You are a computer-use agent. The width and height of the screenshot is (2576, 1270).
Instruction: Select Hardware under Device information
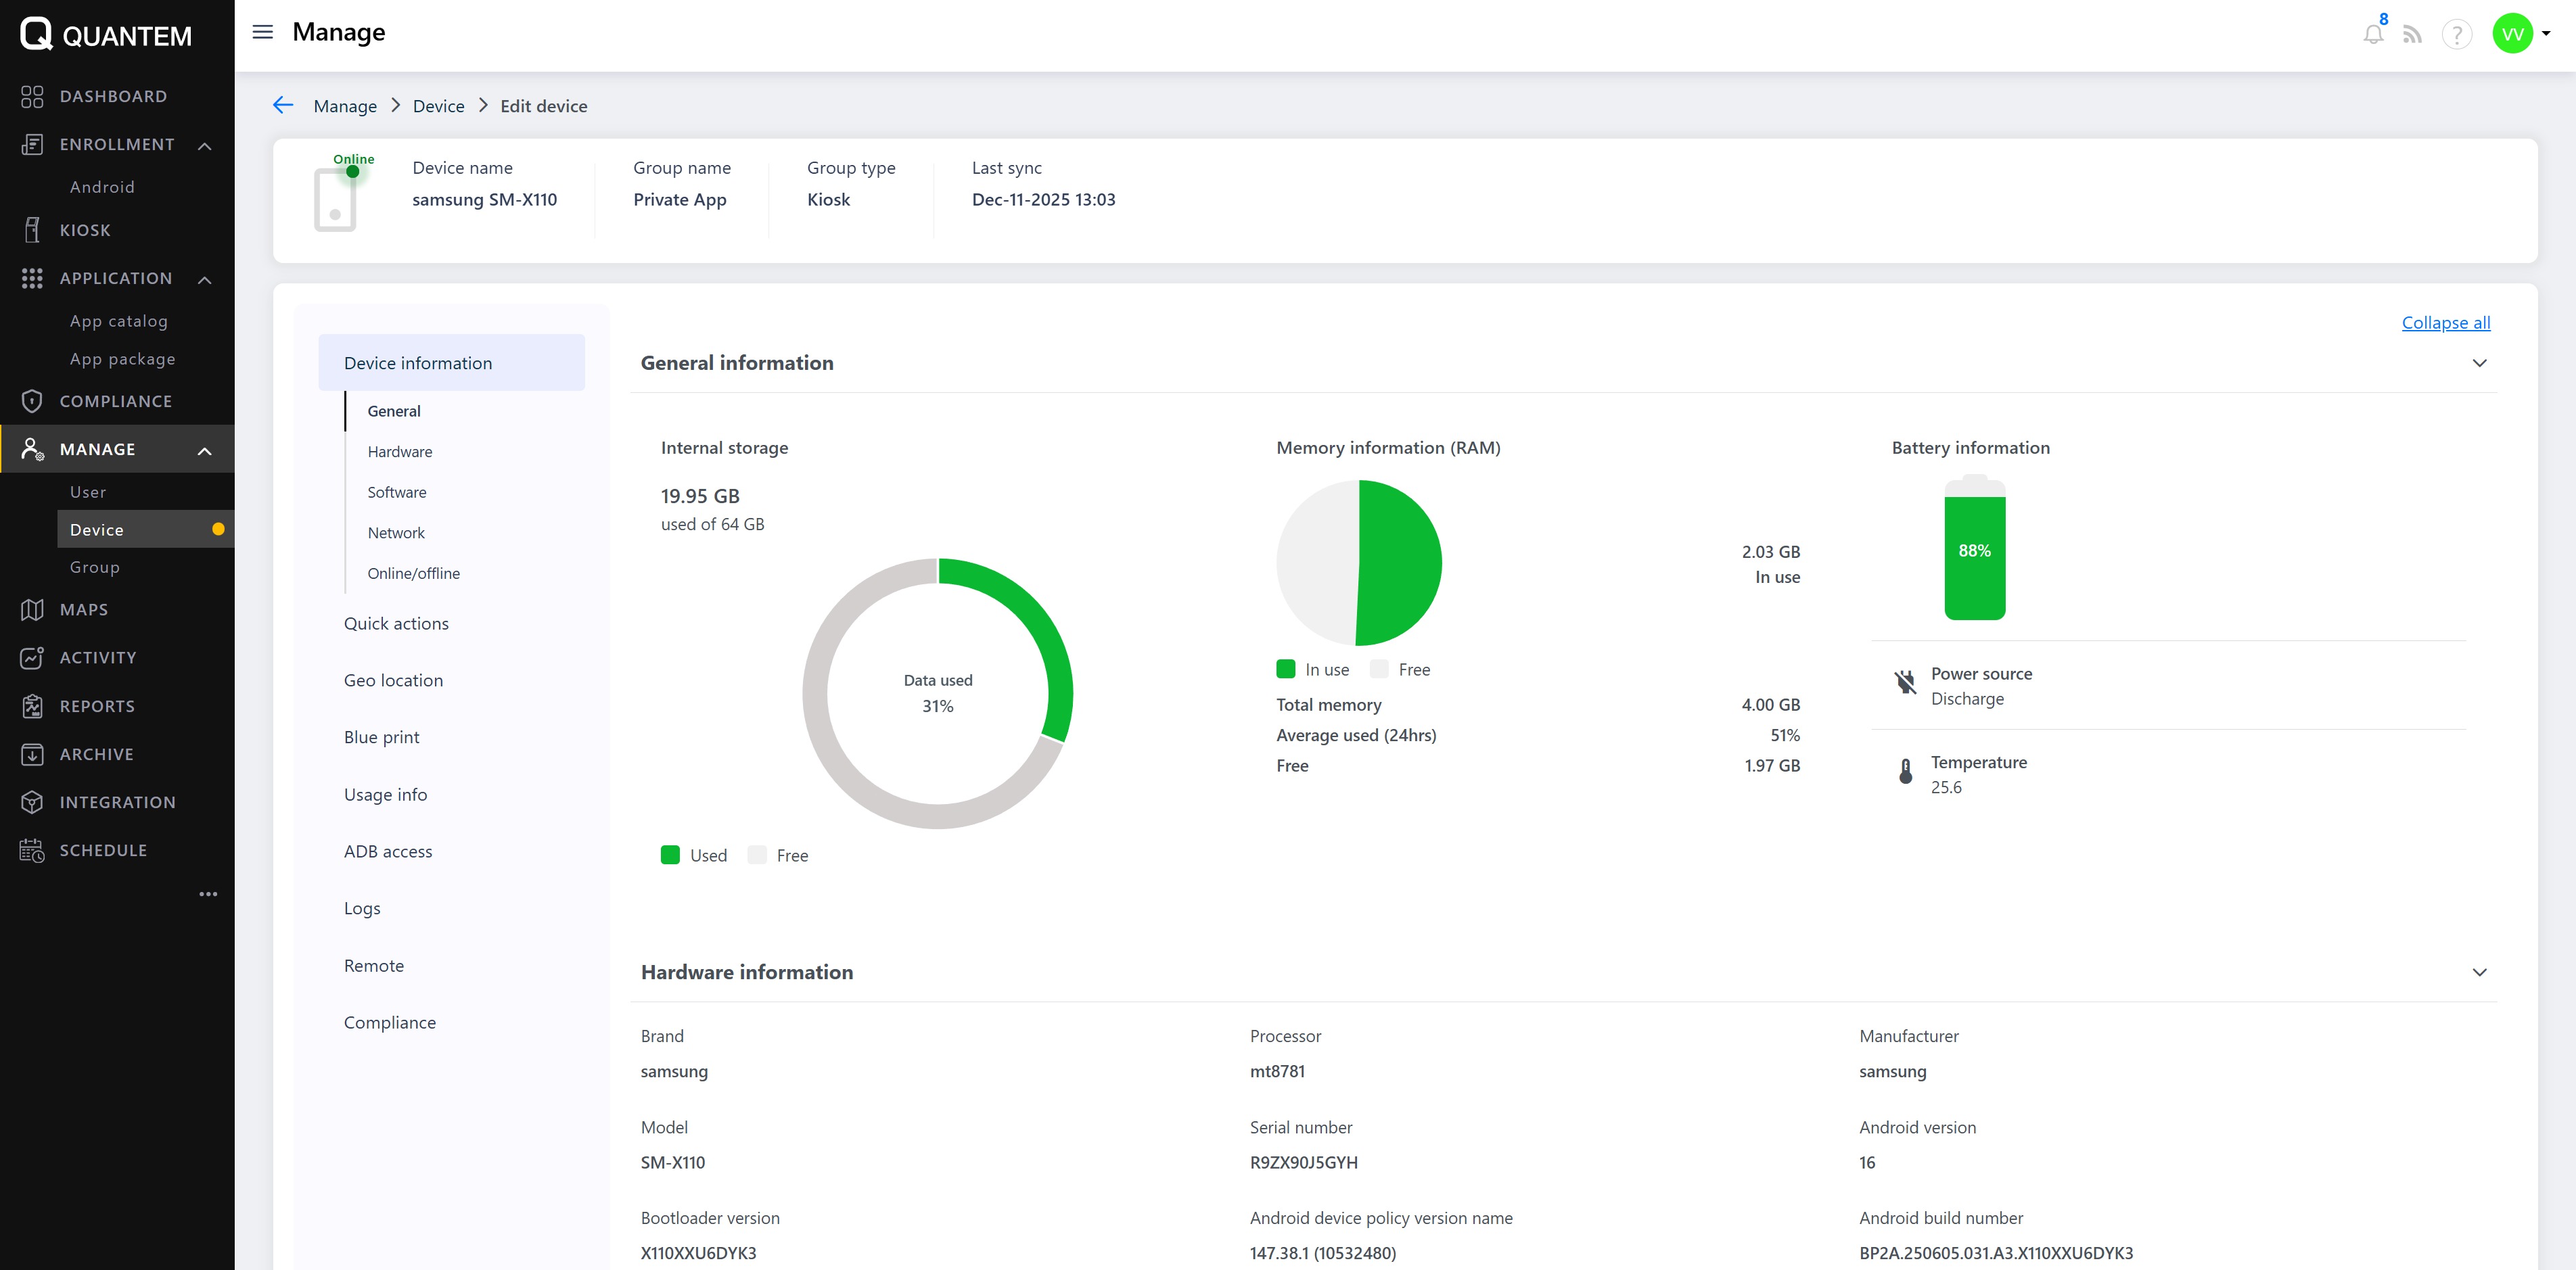[x=400, y=451]
